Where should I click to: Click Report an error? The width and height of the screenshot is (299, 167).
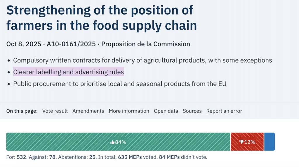tap(224, 111)
